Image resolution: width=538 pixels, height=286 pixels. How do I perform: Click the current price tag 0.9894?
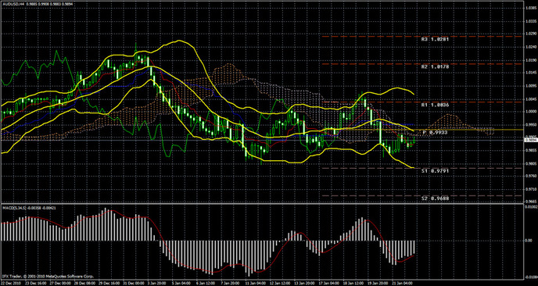530,140
